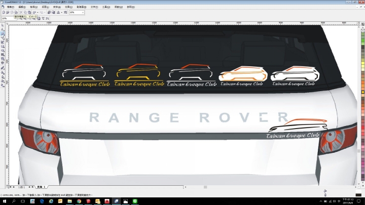
Task: Open the 版面 (Layout) menu
Action: tap(45, 7)
